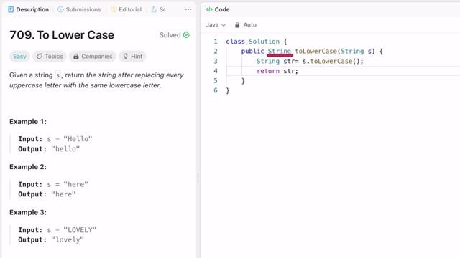
Task: Open the Companies locked button
Action: click(x=93, y=56)
